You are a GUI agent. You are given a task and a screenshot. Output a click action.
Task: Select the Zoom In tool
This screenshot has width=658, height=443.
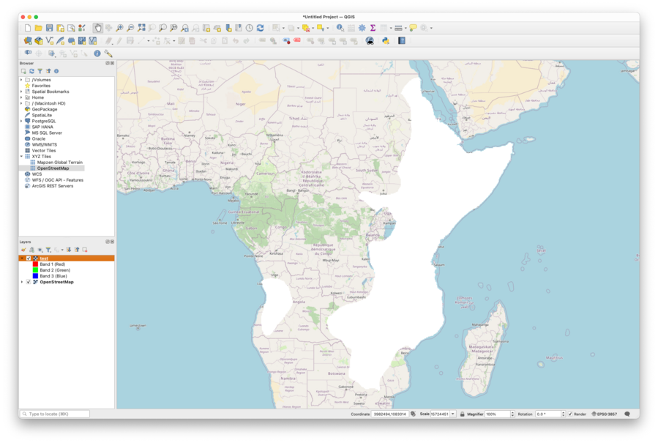tap(119, 27)
